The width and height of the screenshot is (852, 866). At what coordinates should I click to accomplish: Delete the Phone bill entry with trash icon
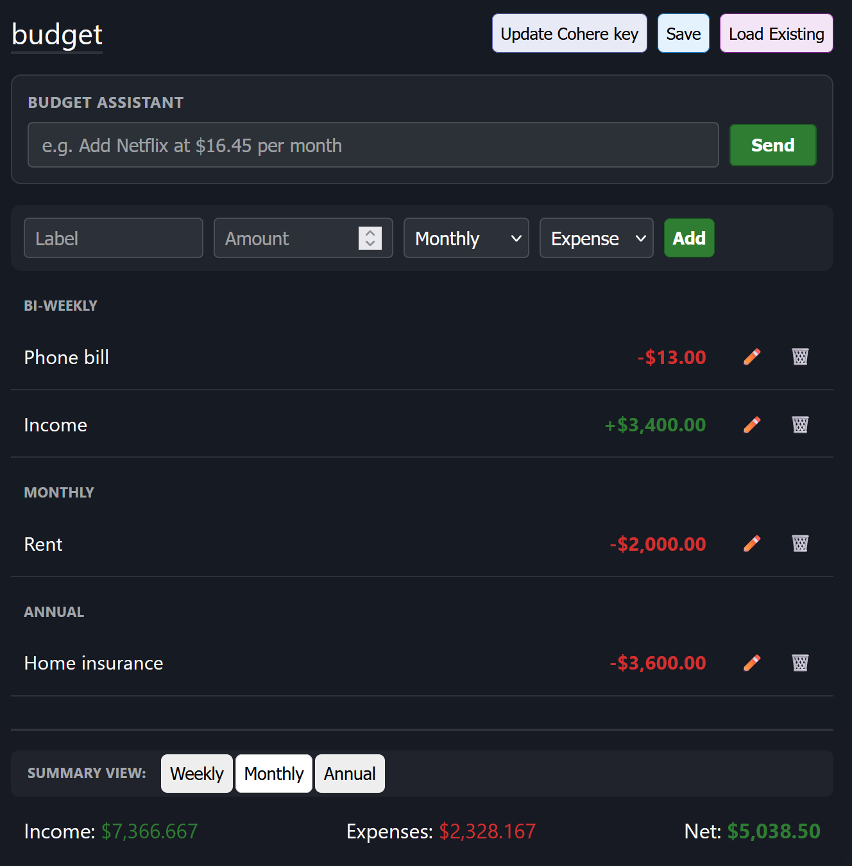click(800, 357)
